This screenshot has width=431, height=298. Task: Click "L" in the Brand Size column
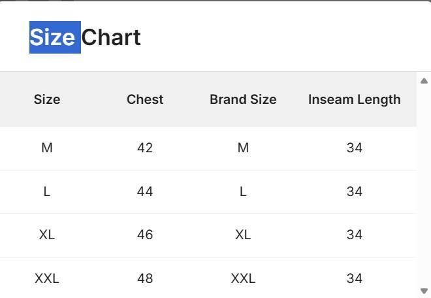click(243, 191)
